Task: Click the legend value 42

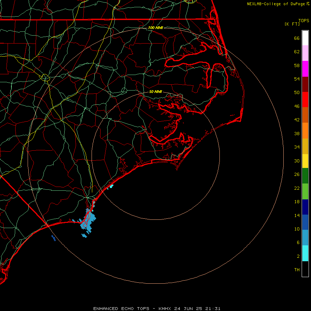Action: click(x=297, y=120)
